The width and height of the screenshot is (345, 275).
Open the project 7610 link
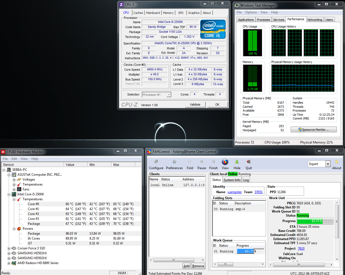(301, 249)
